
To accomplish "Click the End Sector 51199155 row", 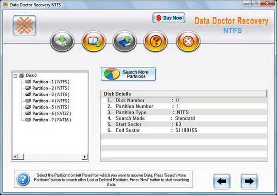I will point(184,130).
